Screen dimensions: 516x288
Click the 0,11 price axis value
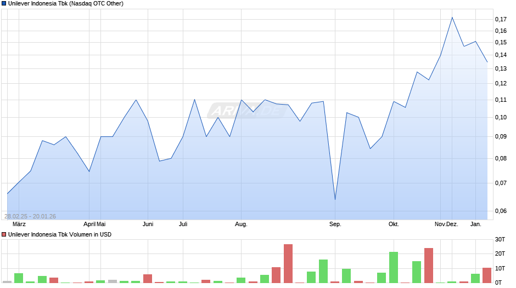tap(501, 100)
